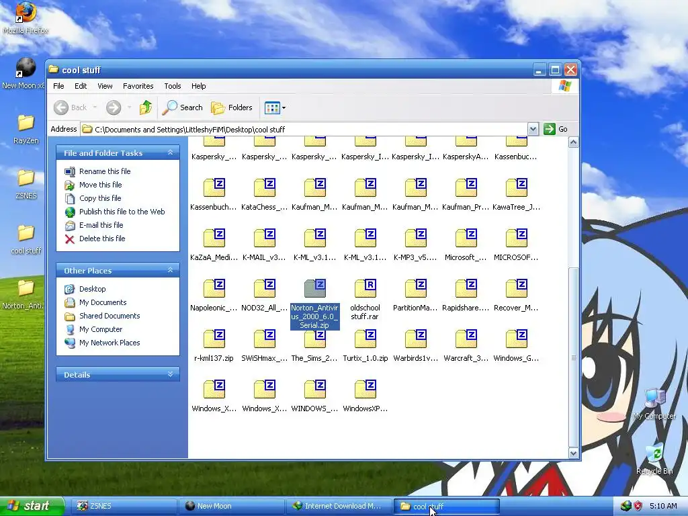The width and height of the screenshot is (688, 516).
Task: Open My Documents link
Action: click(x=103, y=302)
